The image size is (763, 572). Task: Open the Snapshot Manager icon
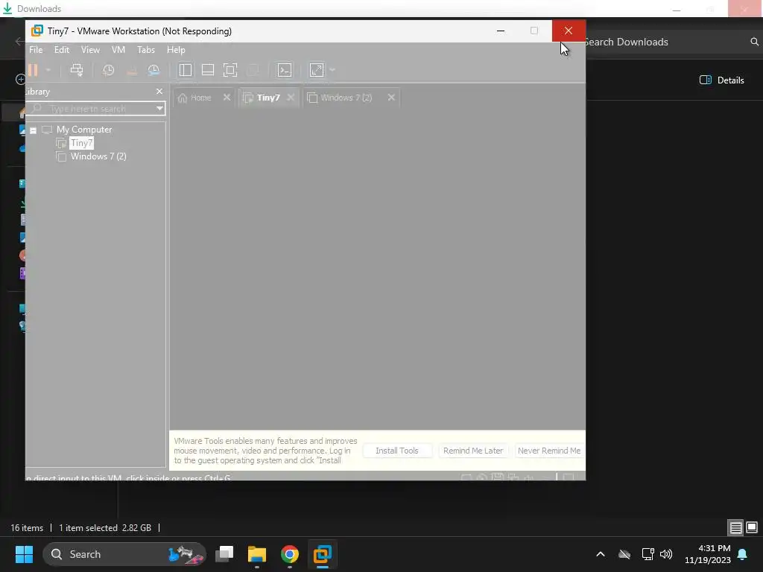pos(153,70)
